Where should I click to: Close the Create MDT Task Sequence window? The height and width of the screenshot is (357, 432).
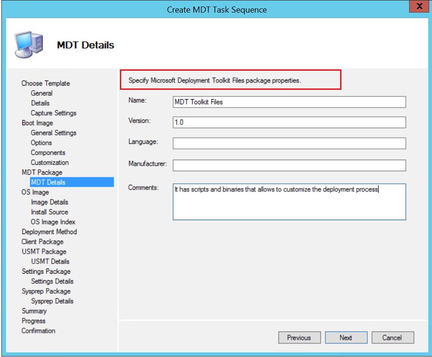pos(419,7)
